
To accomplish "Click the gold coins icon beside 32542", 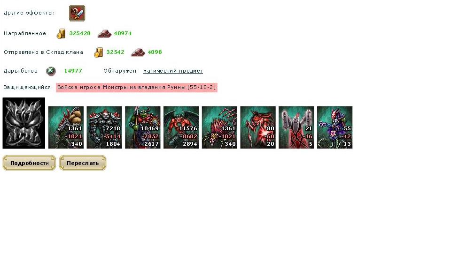I will [x=98, y=52].
